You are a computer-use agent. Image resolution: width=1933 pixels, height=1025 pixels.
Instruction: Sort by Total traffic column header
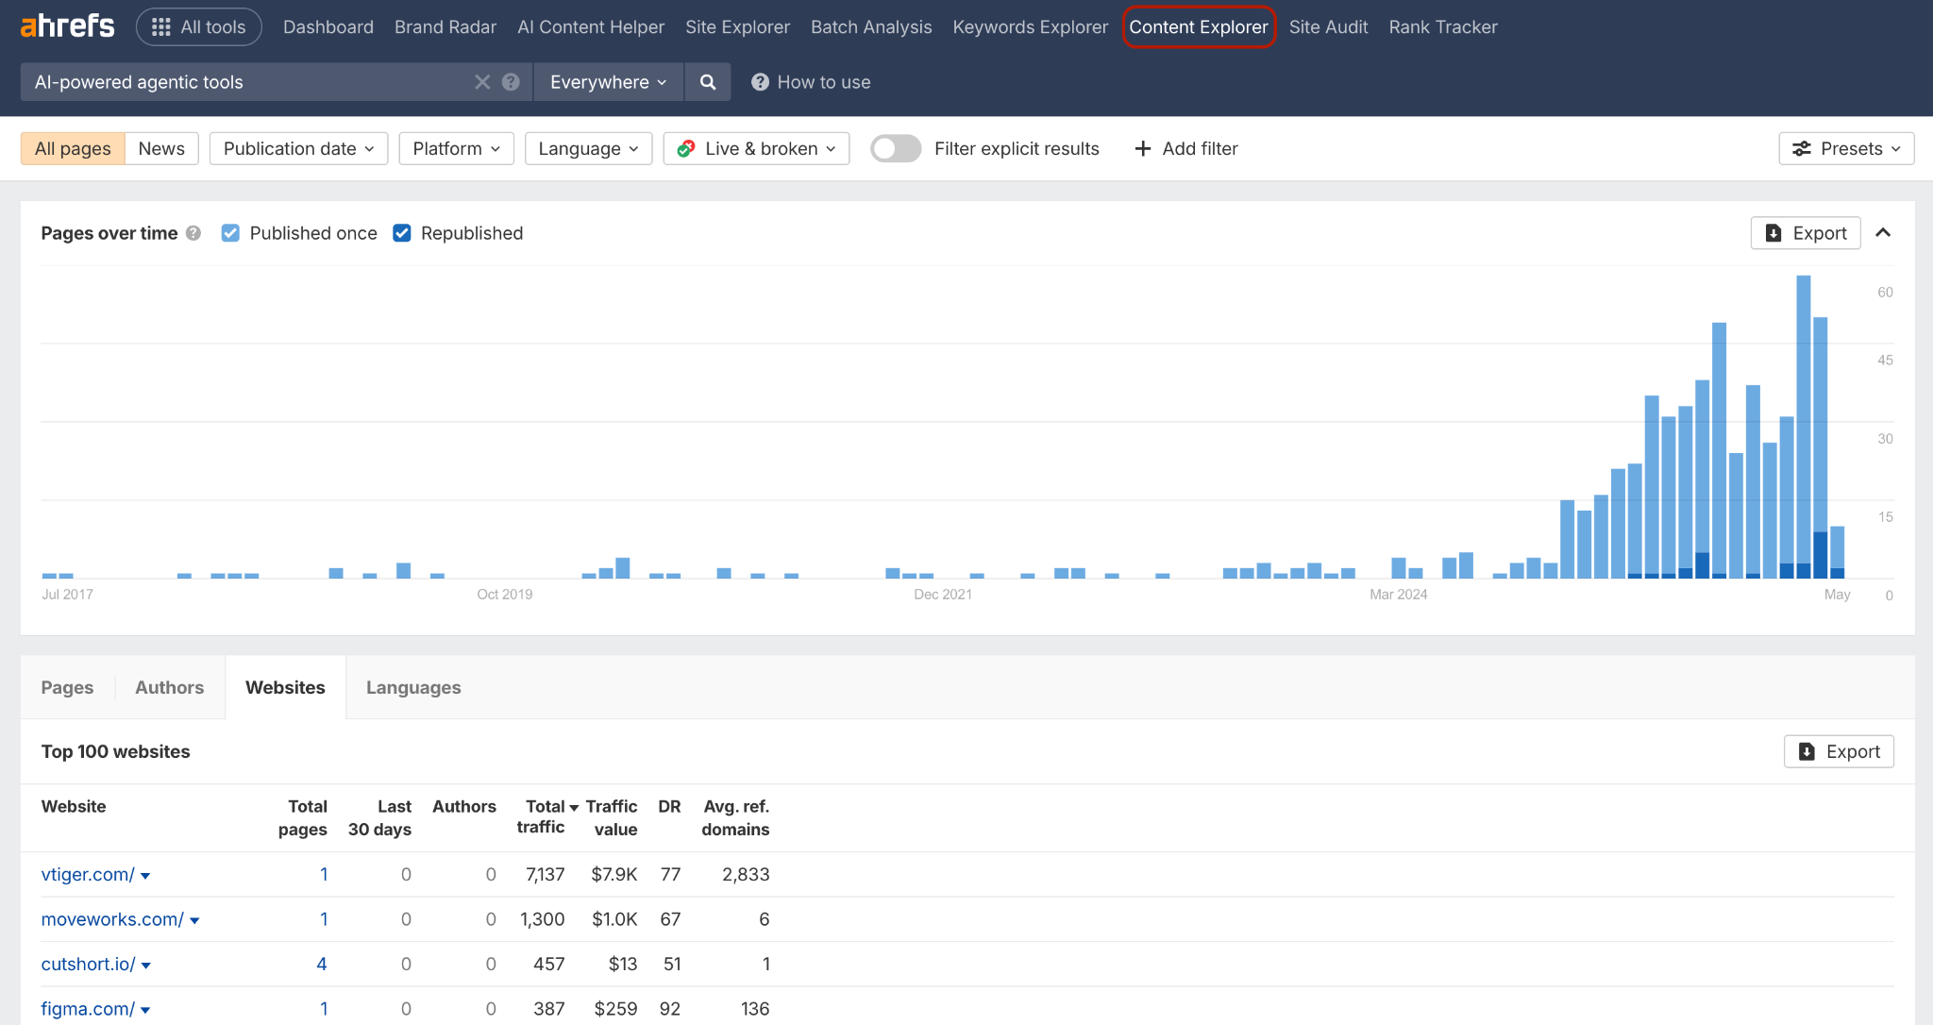(547, 816)
